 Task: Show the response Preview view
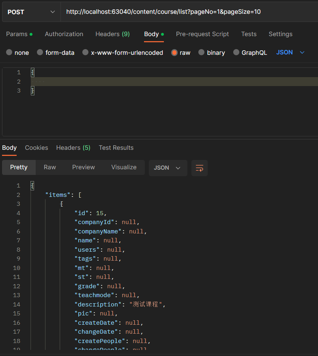[84, 167]
